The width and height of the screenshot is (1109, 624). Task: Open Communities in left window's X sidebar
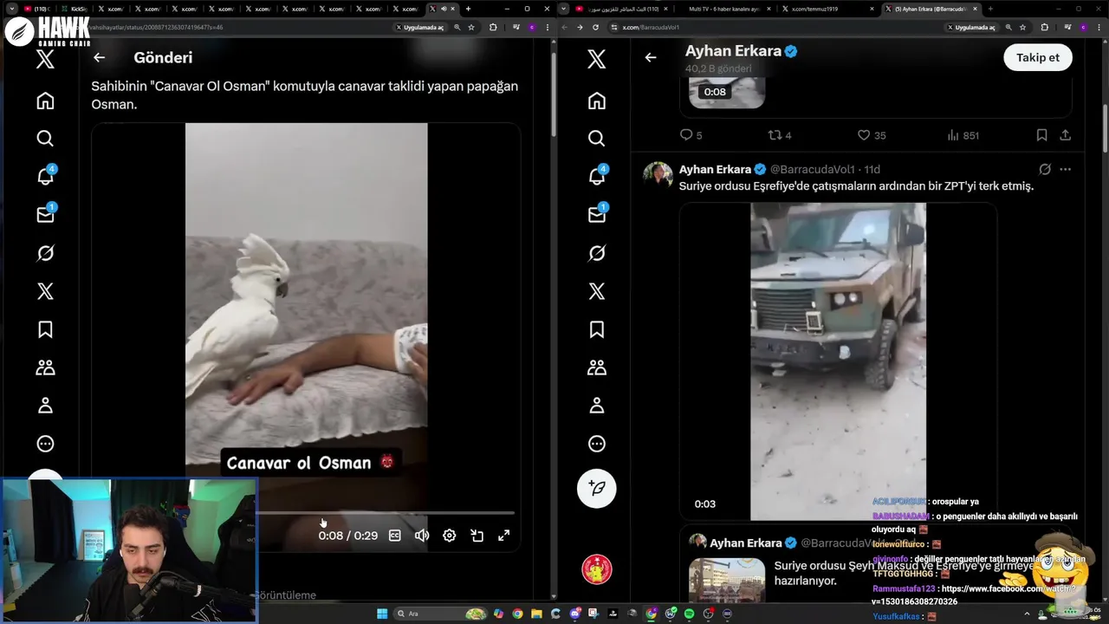(x=45, y=367)
